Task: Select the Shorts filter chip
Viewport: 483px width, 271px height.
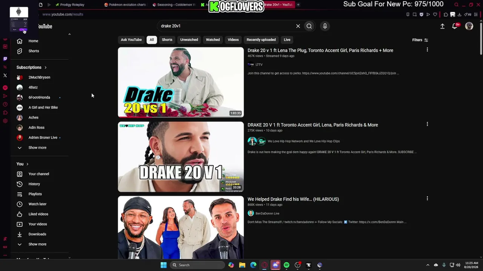Action: point(167,40)
